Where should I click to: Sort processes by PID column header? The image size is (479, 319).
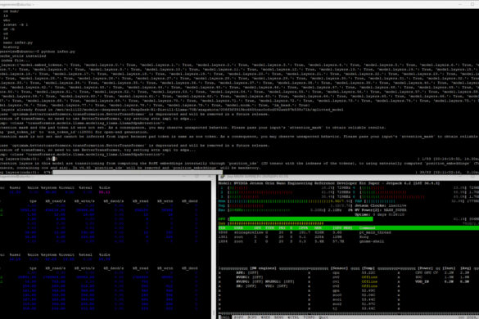coord(222,228)
